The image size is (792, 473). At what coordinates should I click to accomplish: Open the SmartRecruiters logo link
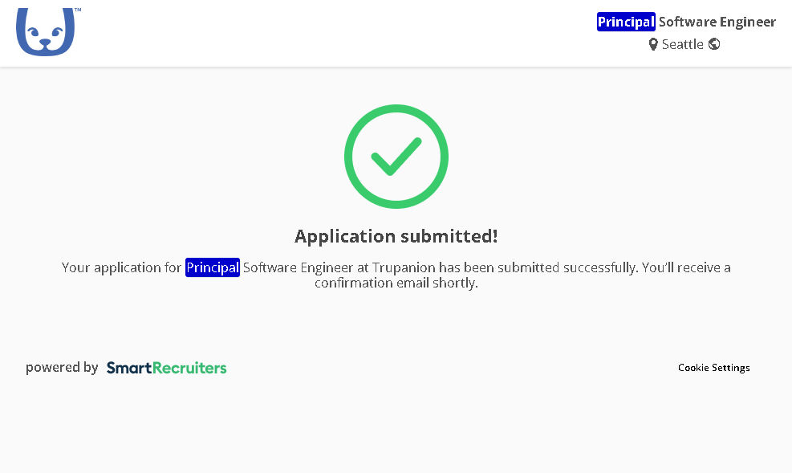[x=166, y=368]
